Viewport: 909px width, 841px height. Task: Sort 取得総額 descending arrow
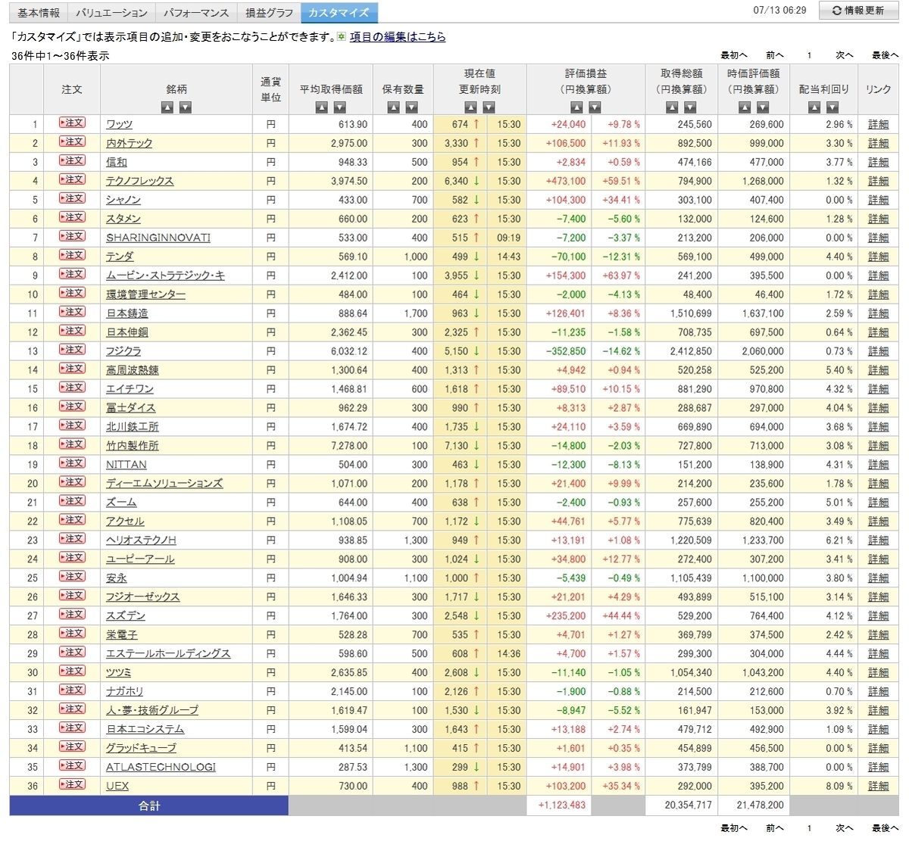point(690,107)
